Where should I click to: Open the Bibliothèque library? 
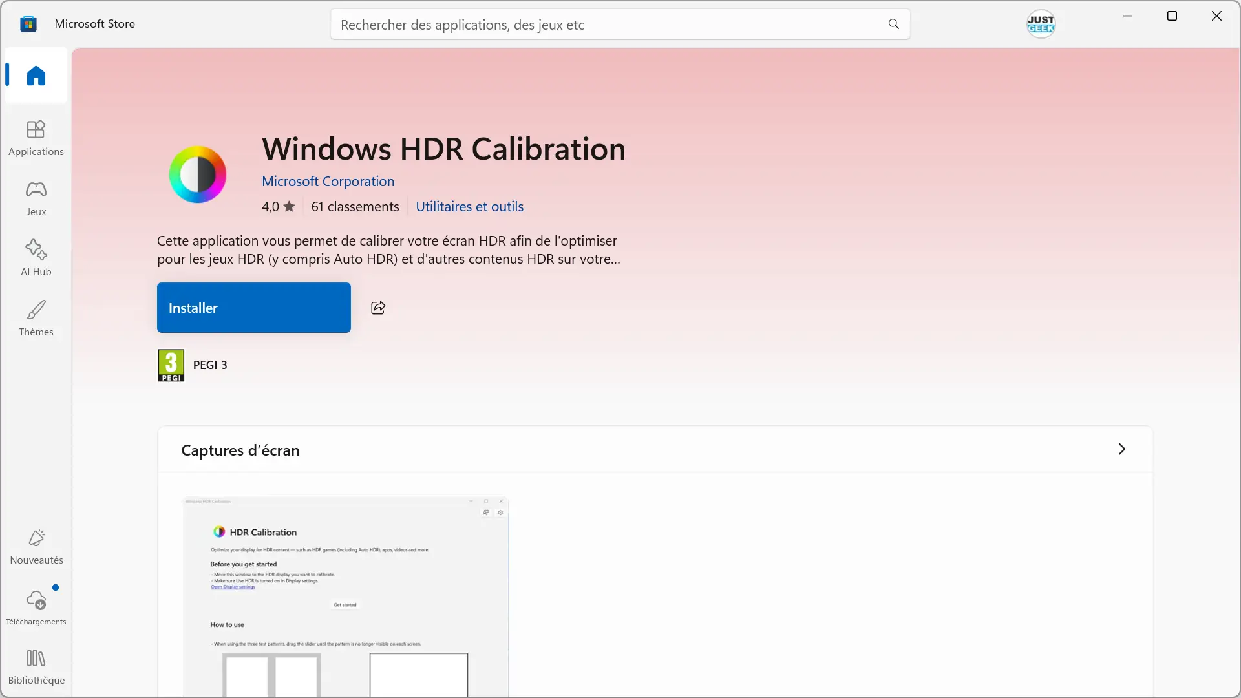pyautogui.click(x=36, y=667)
